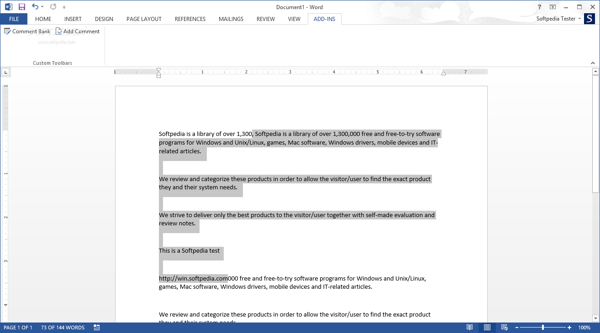Image resolution: width=600 pixels, height=333 pixels.
Task: Click the 'Custom Toolbars' group label
Action: [53, 63]
